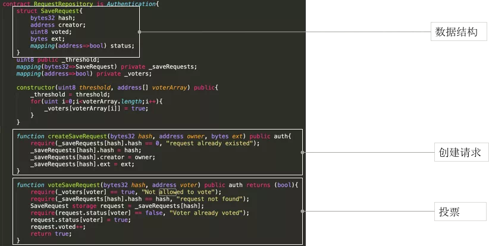Screen dimensions: 489x246
Task: Click 'request.status[voter] = true;' line
Action: point(80,220)
